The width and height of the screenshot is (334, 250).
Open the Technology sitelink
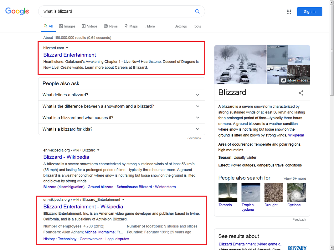(x=67, y=239)
